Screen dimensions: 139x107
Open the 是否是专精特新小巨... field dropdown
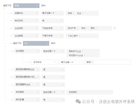click(x=27, y=77)
